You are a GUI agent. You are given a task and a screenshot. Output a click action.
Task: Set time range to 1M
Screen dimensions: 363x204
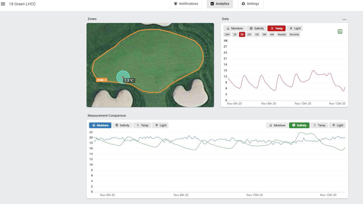(257, 35)
